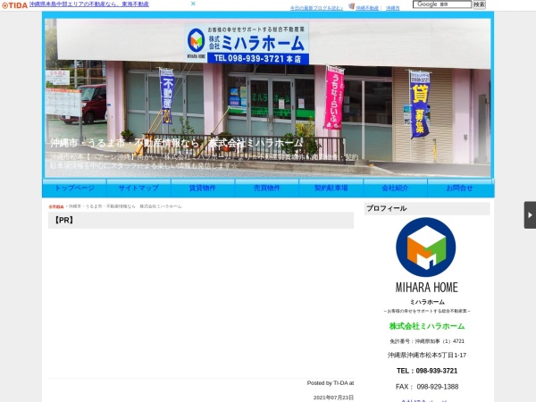Click the green 株式会社ミハラホーム text
The image size is (536, 402).
[x=427, y=326]
